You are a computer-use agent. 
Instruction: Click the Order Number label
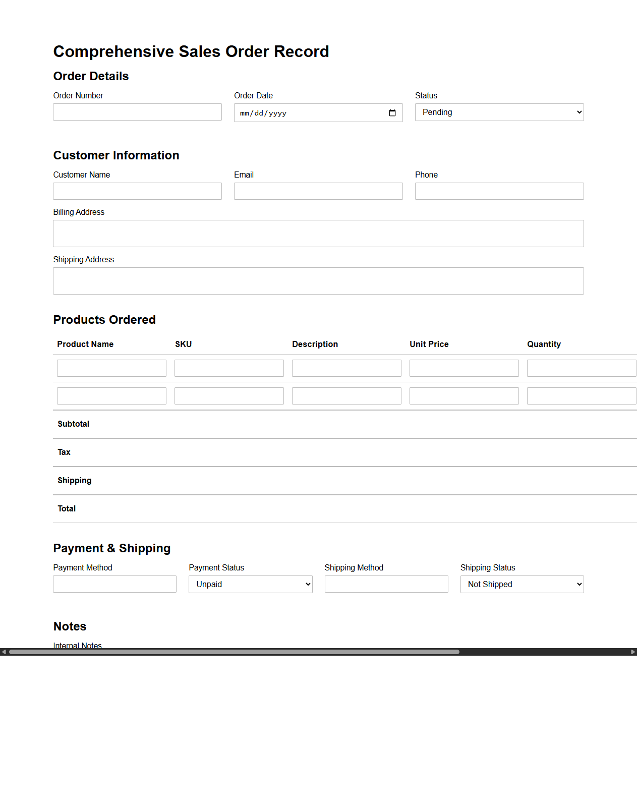pos(78,95)
